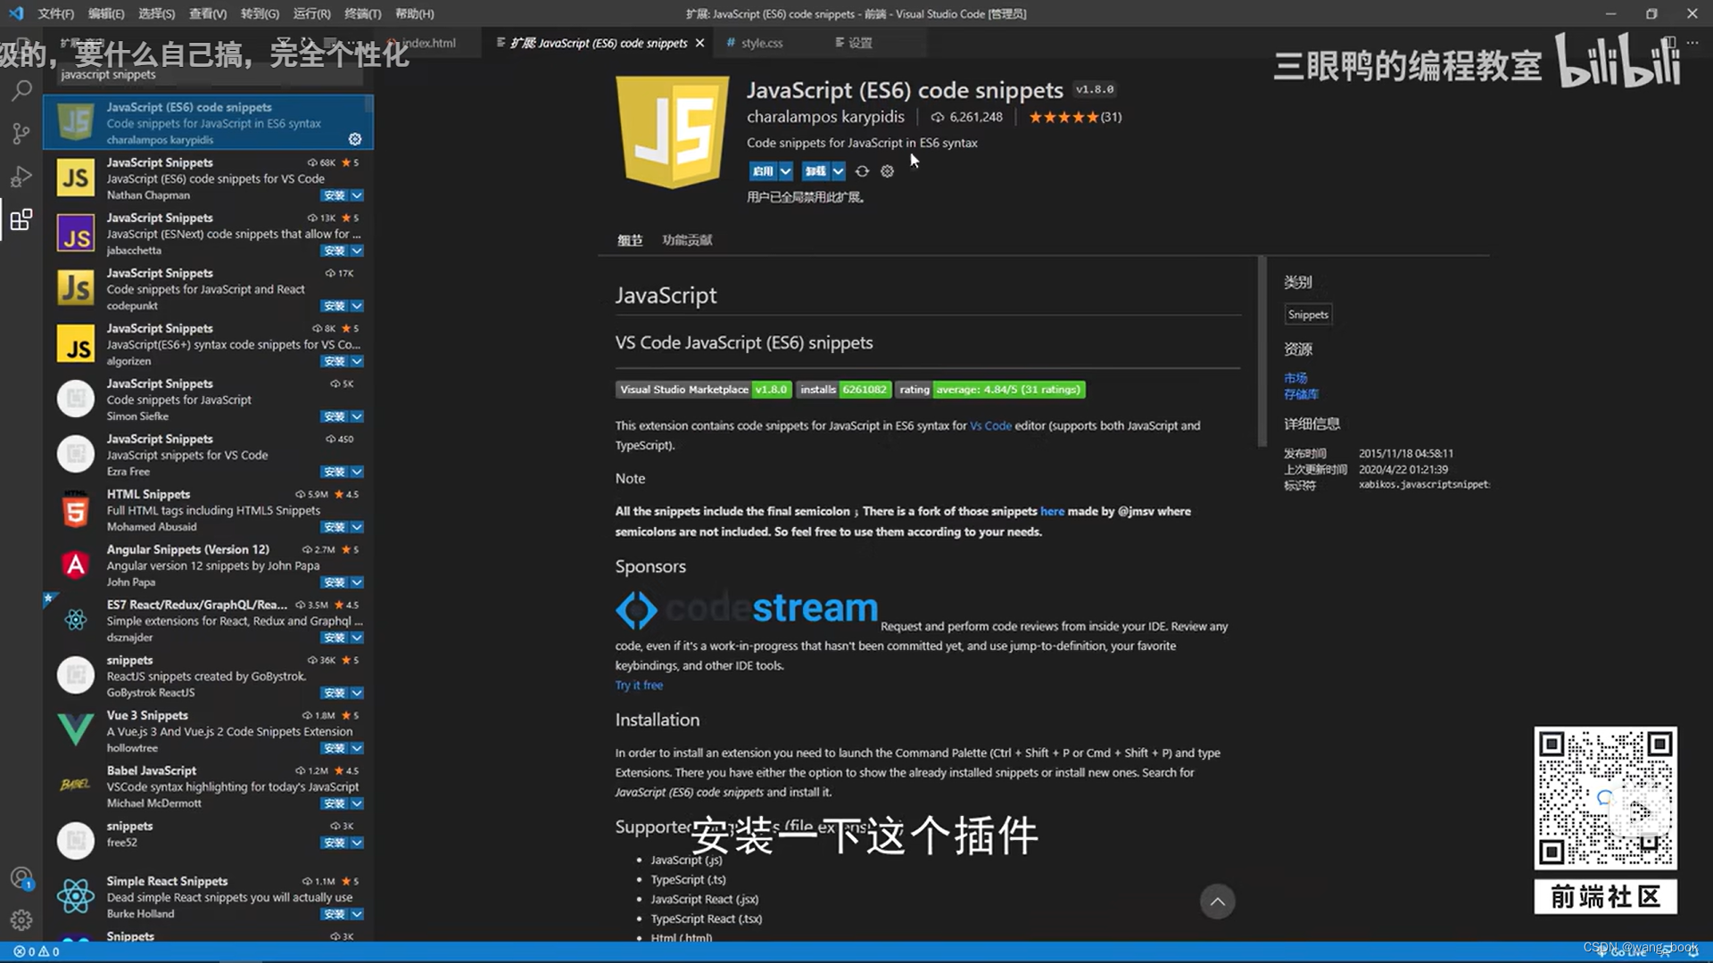
Task: Click the scroll-to-top round button
Action: click(1217, 901)
